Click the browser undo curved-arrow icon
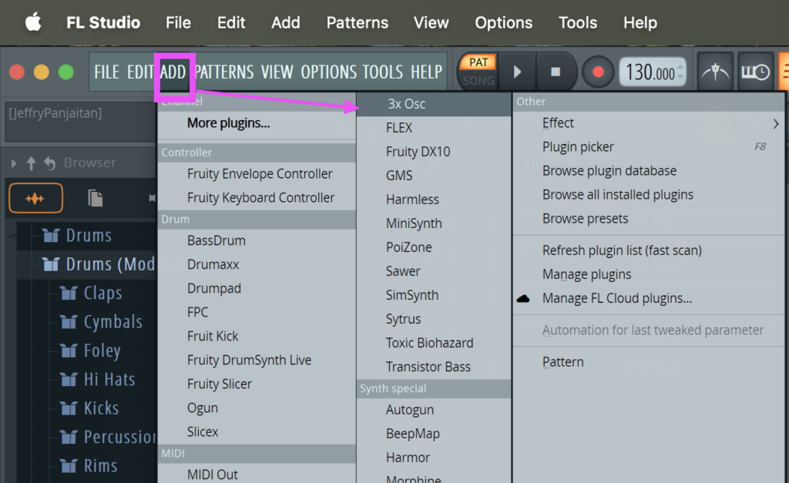Image resolution: width=789 pixels, height=483 pixels. [x=49, y=163]
